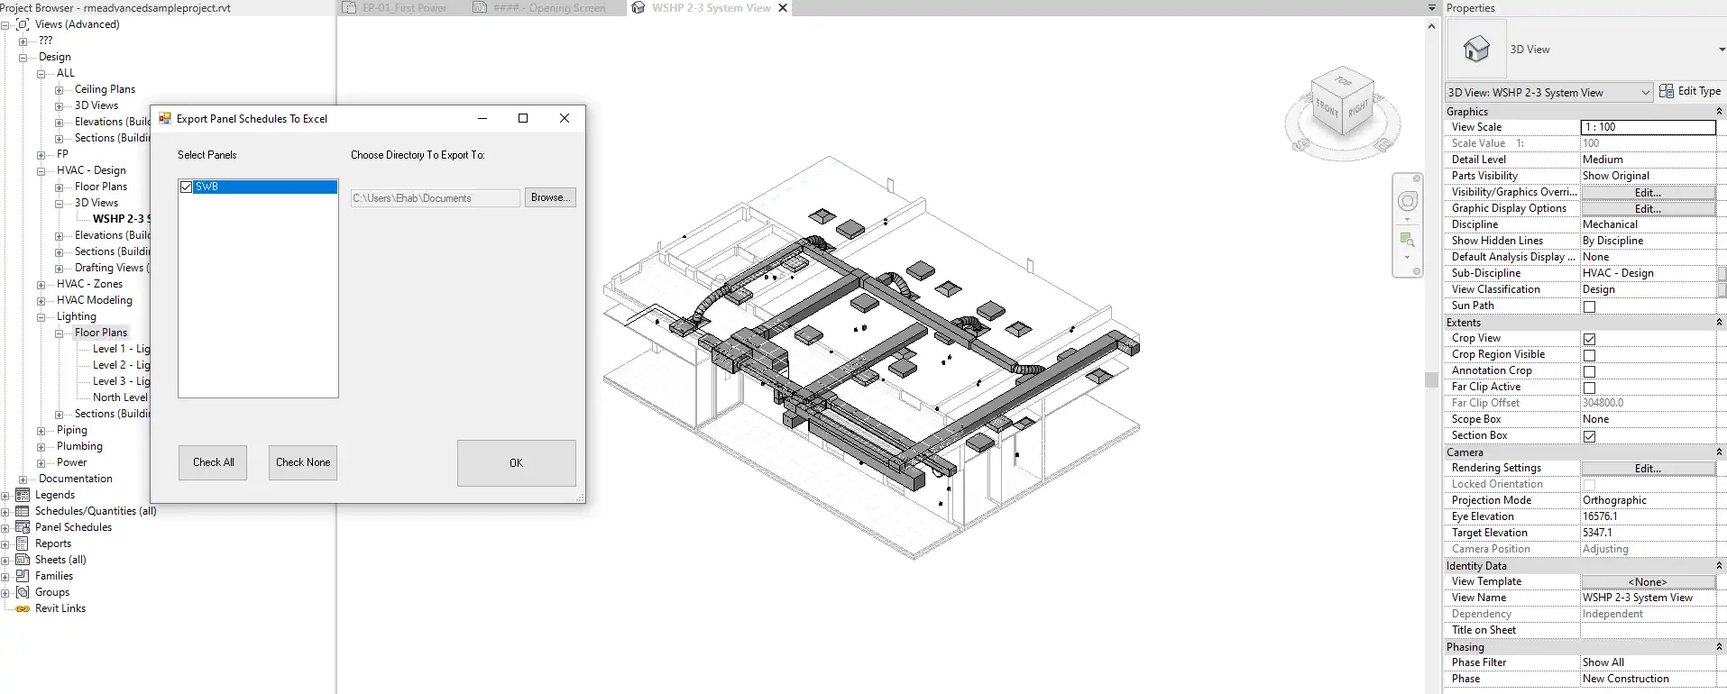Screen dimensions: 1727x694
Task: Click the Check All button
Action: coord(213,462)
